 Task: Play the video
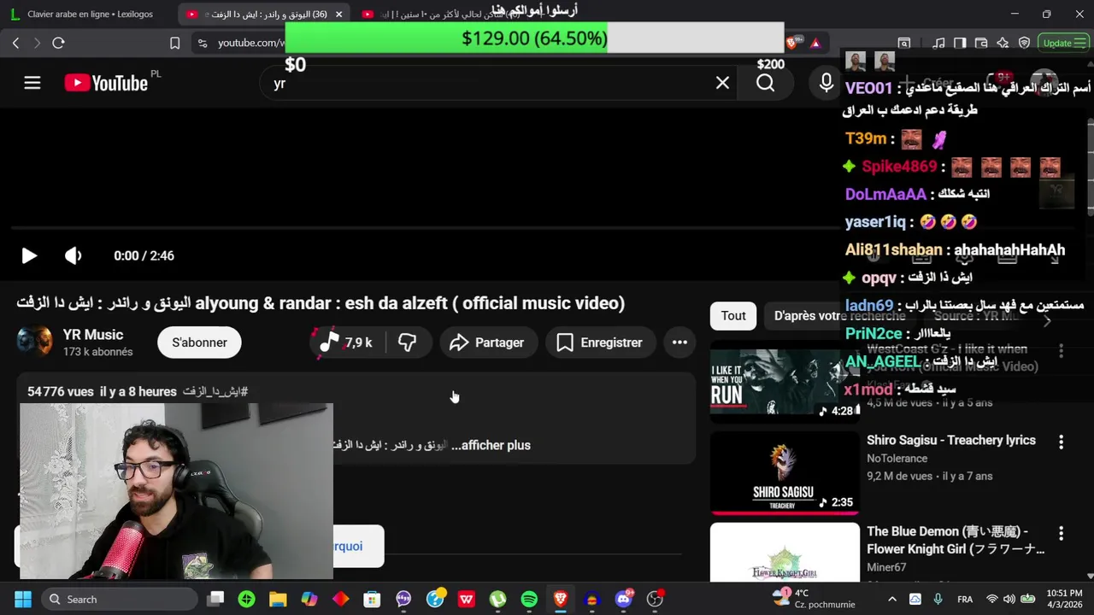pos(29,255)
